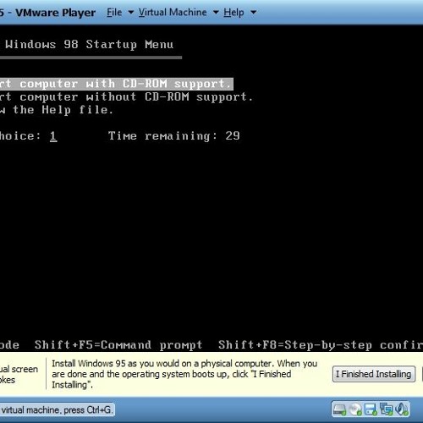423x423 pixels.
Task: Click the Time remaining: 29 text
Action: click(174, 136)
